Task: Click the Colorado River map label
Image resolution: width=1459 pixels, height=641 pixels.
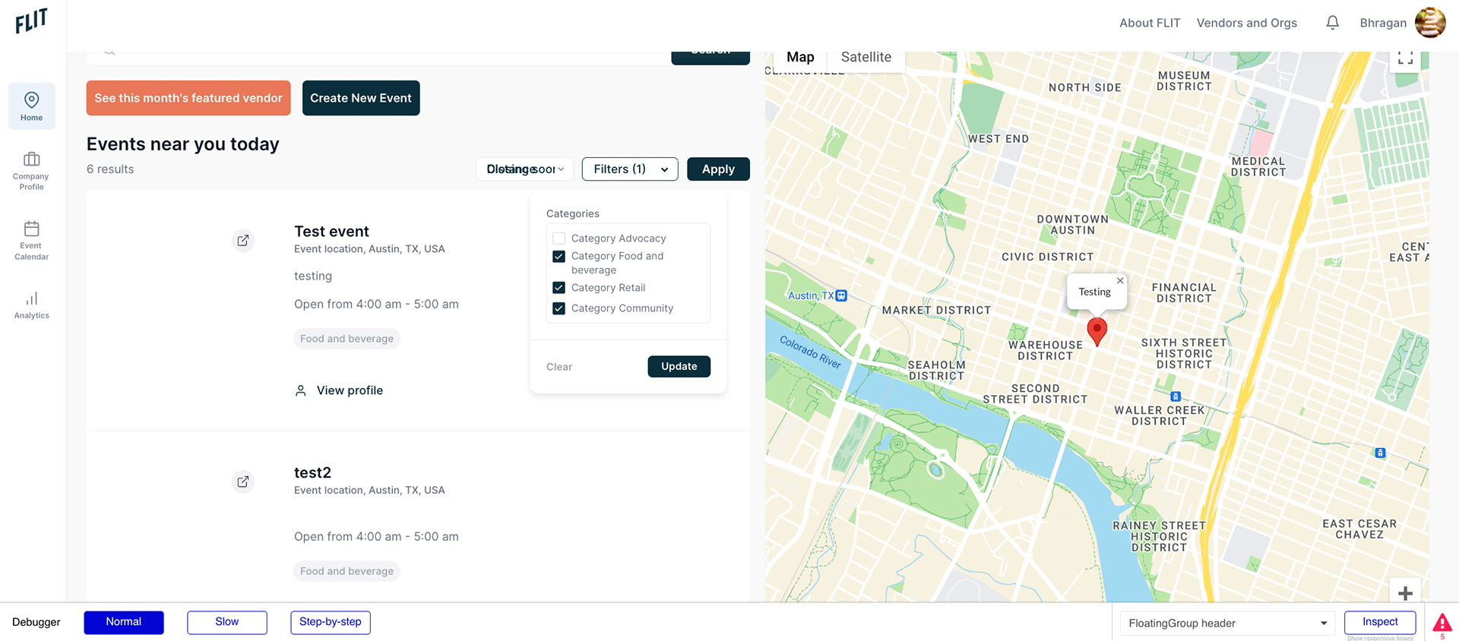Action: [810, 352]
